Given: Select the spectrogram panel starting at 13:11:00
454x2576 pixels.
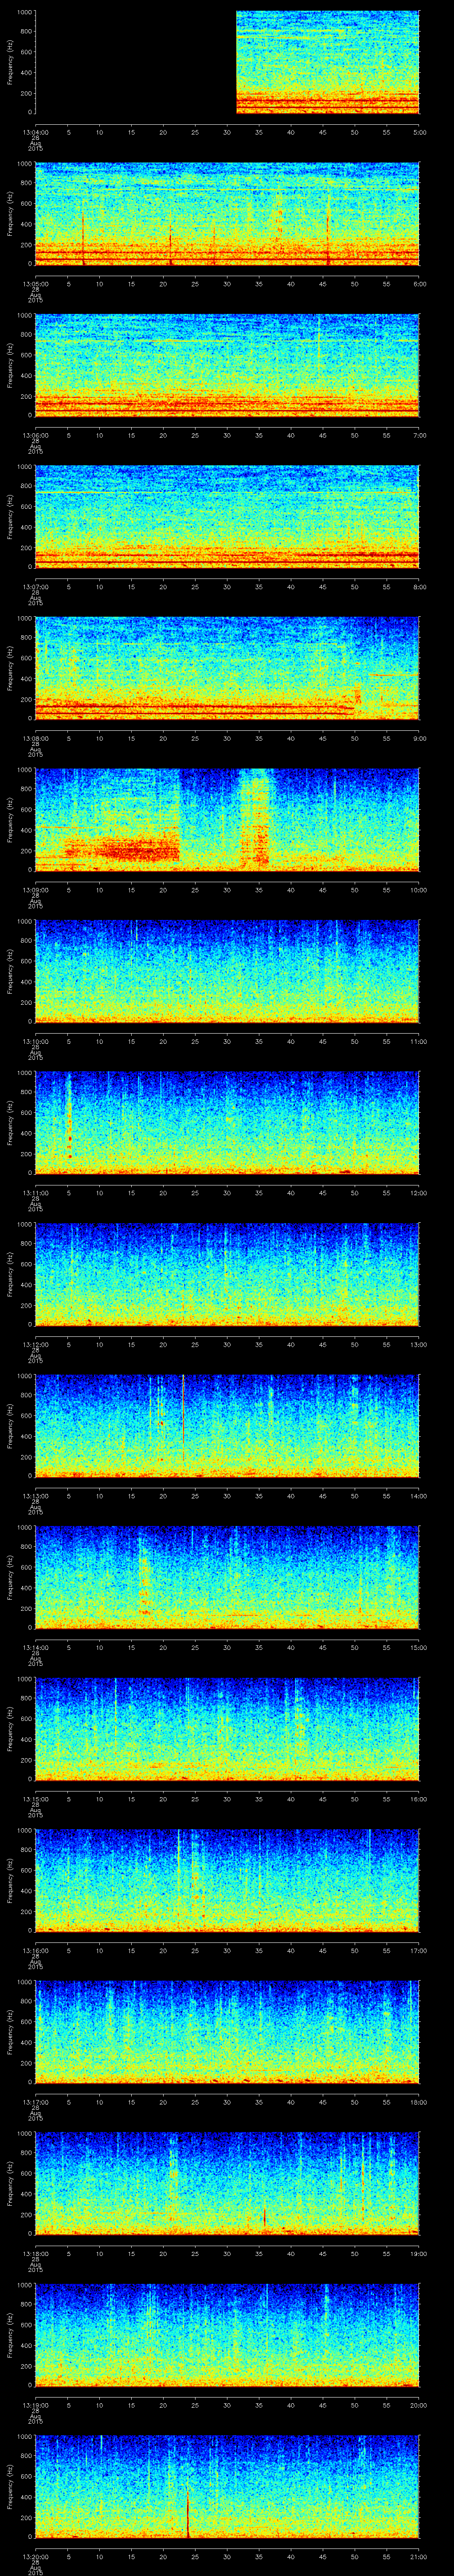Looking at the screenshot, I should (227, 1122).
